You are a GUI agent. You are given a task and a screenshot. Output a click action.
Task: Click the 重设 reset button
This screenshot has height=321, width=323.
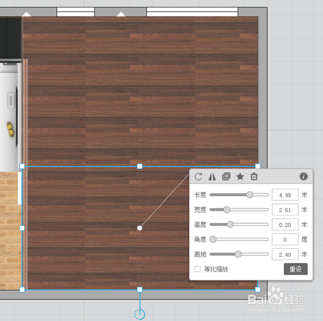pyautogui.click(x=296, y=269)
